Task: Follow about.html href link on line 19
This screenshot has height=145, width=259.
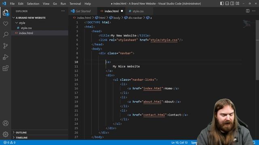Action: click(x=152, y=102)
